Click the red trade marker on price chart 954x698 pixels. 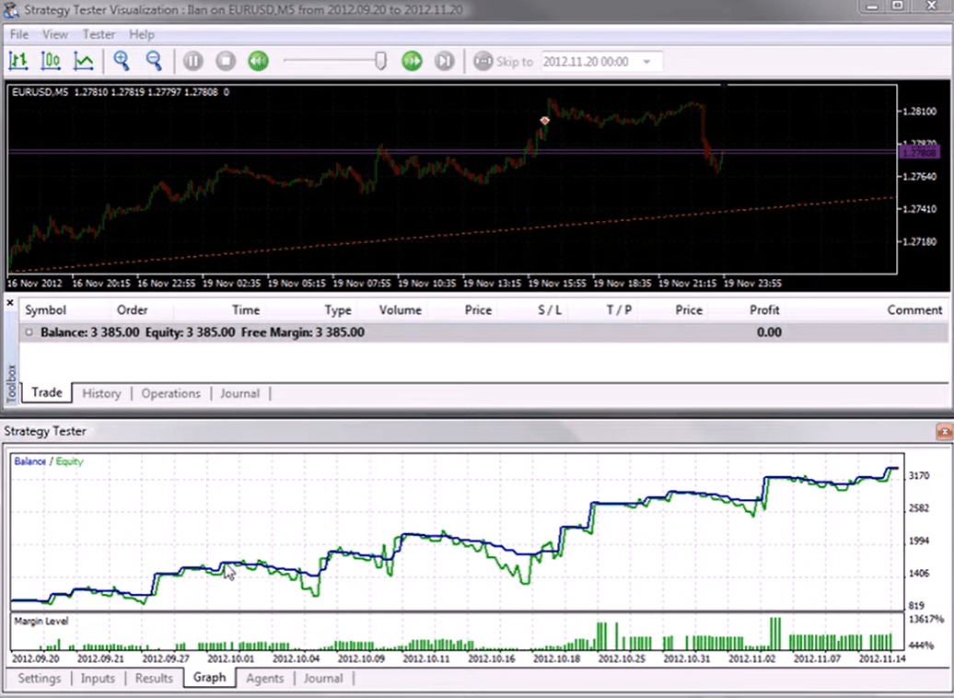pyautogui.click(x=544, y=121)
